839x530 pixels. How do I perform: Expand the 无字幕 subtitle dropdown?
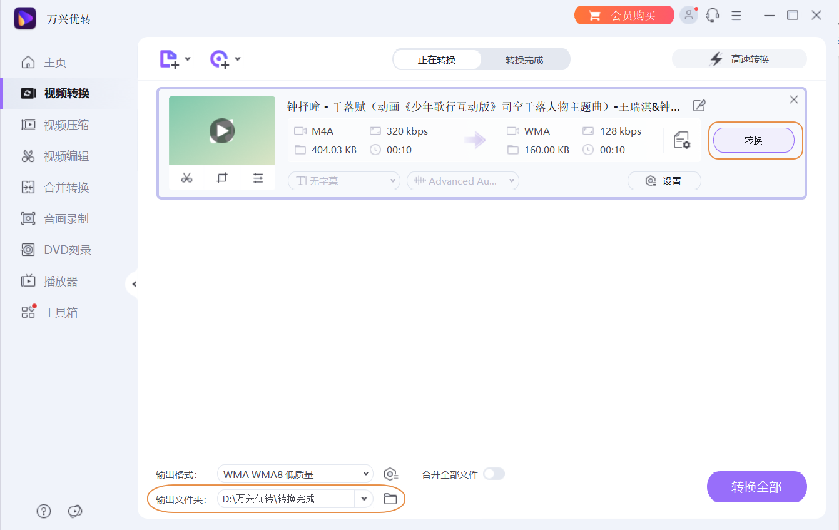[x=343, y=180]
